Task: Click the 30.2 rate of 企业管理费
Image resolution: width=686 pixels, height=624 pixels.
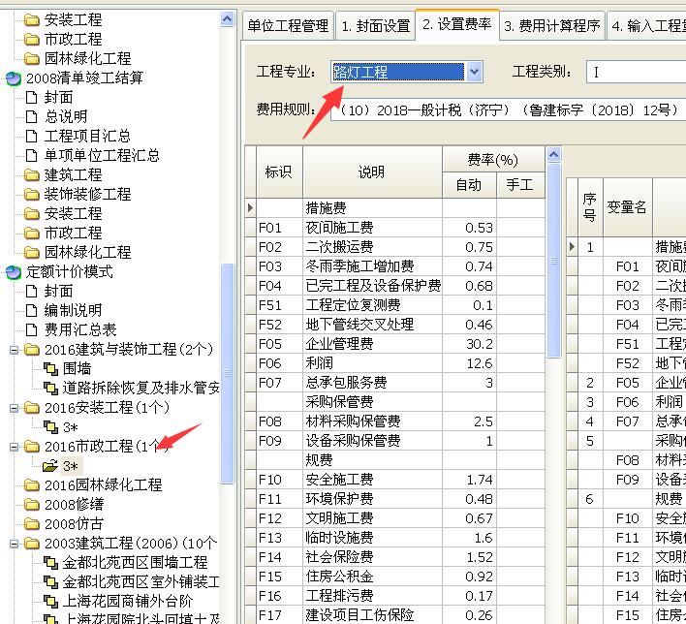Action: pyautogui.click(x=469, y=344)
